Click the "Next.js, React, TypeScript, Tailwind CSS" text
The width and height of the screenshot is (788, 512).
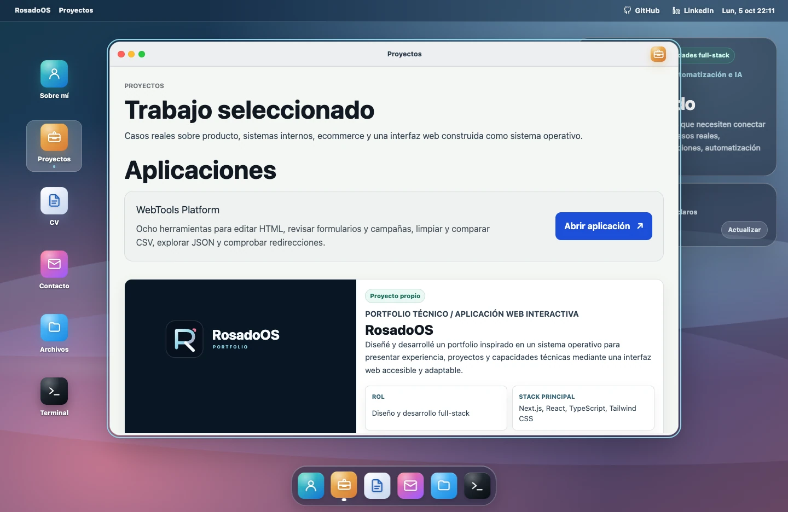tap(577, 414)
